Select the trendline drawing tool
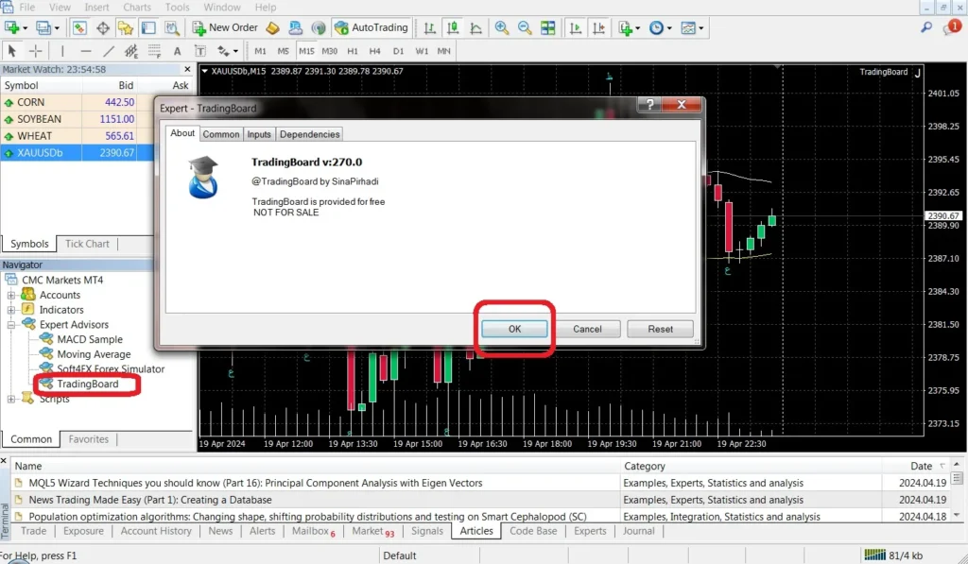 (x=109, y=51)
